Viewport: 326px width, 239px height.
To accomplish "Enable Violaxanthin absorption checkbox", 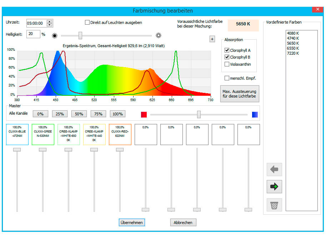I will [x=227, y=64].
